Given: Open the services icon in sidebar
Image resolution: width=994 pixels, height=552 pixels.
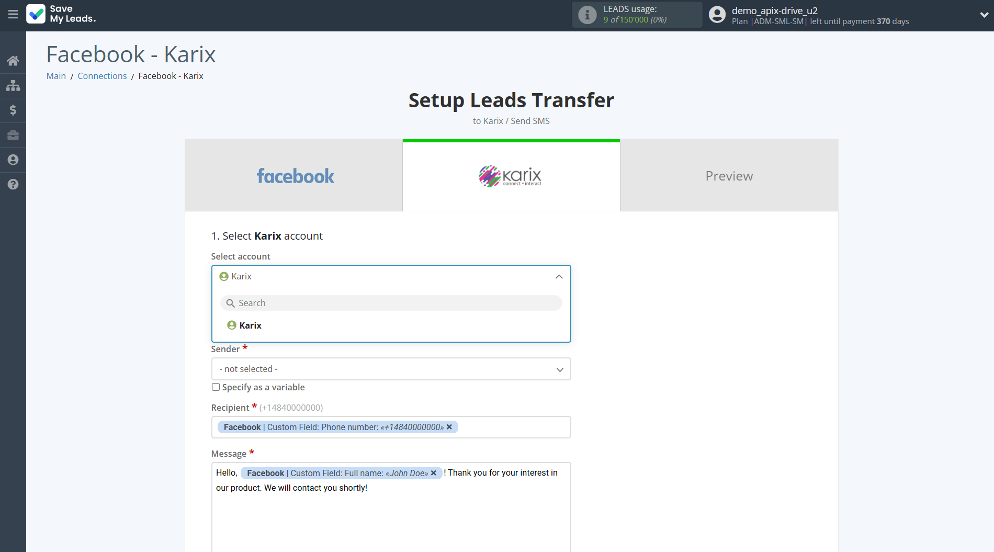Looking at the screenshot, I should point(13,135).
